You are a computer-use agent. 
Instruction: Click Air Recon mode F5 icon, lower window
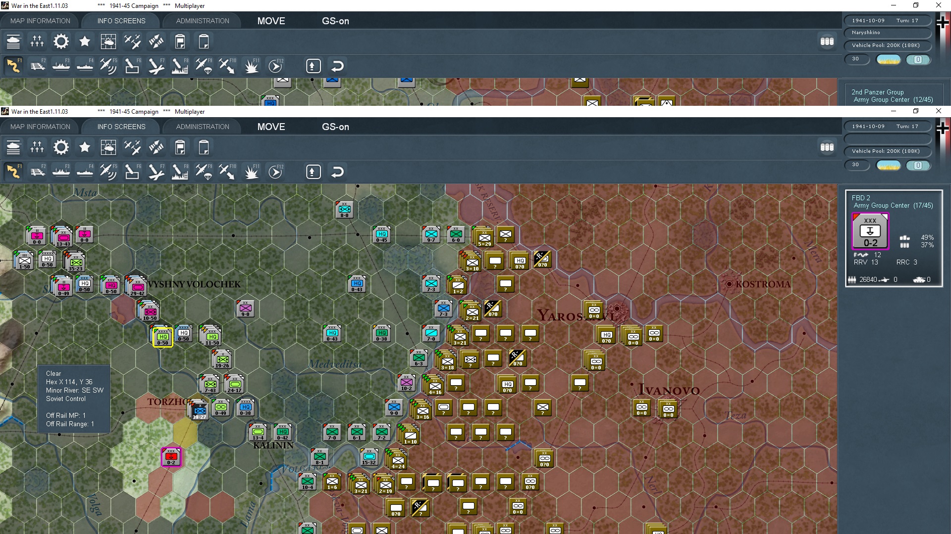(108, 172)
